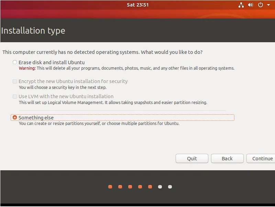The height and width of the screenshot is (207, 275).
Task: Click the speaker volume icon
Action: (250, 5)
